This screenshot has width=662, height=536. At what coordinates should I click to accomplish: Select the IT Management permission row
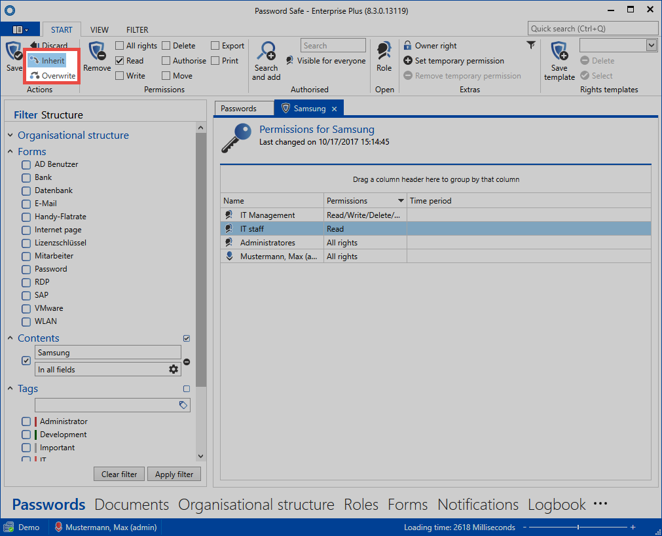point(435,215)
